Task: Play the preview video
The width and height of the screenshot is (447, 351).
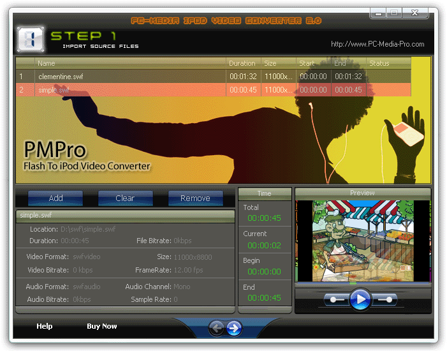Action: point(360,299)
